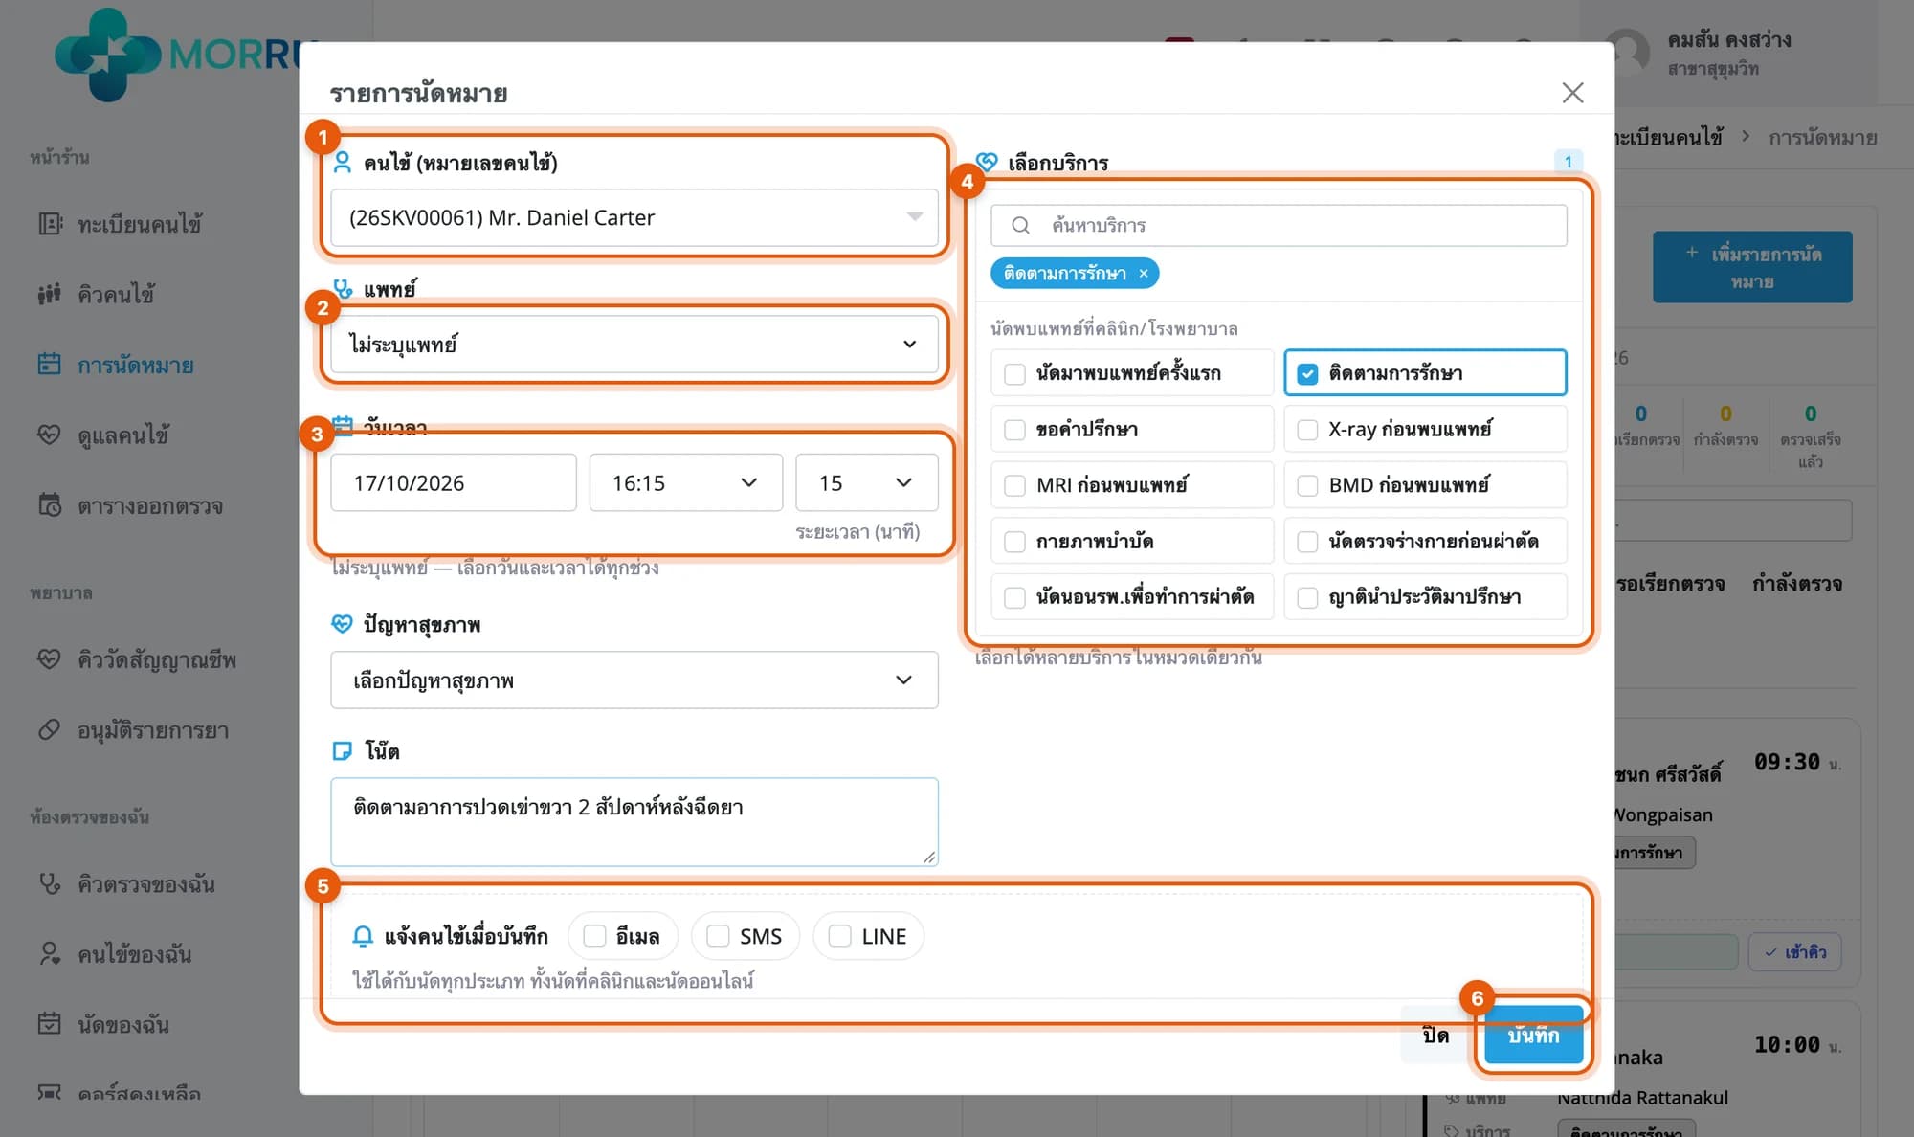
Task: Check กายภาพบำบัด service checkbox
Action: click(1015, 542)
